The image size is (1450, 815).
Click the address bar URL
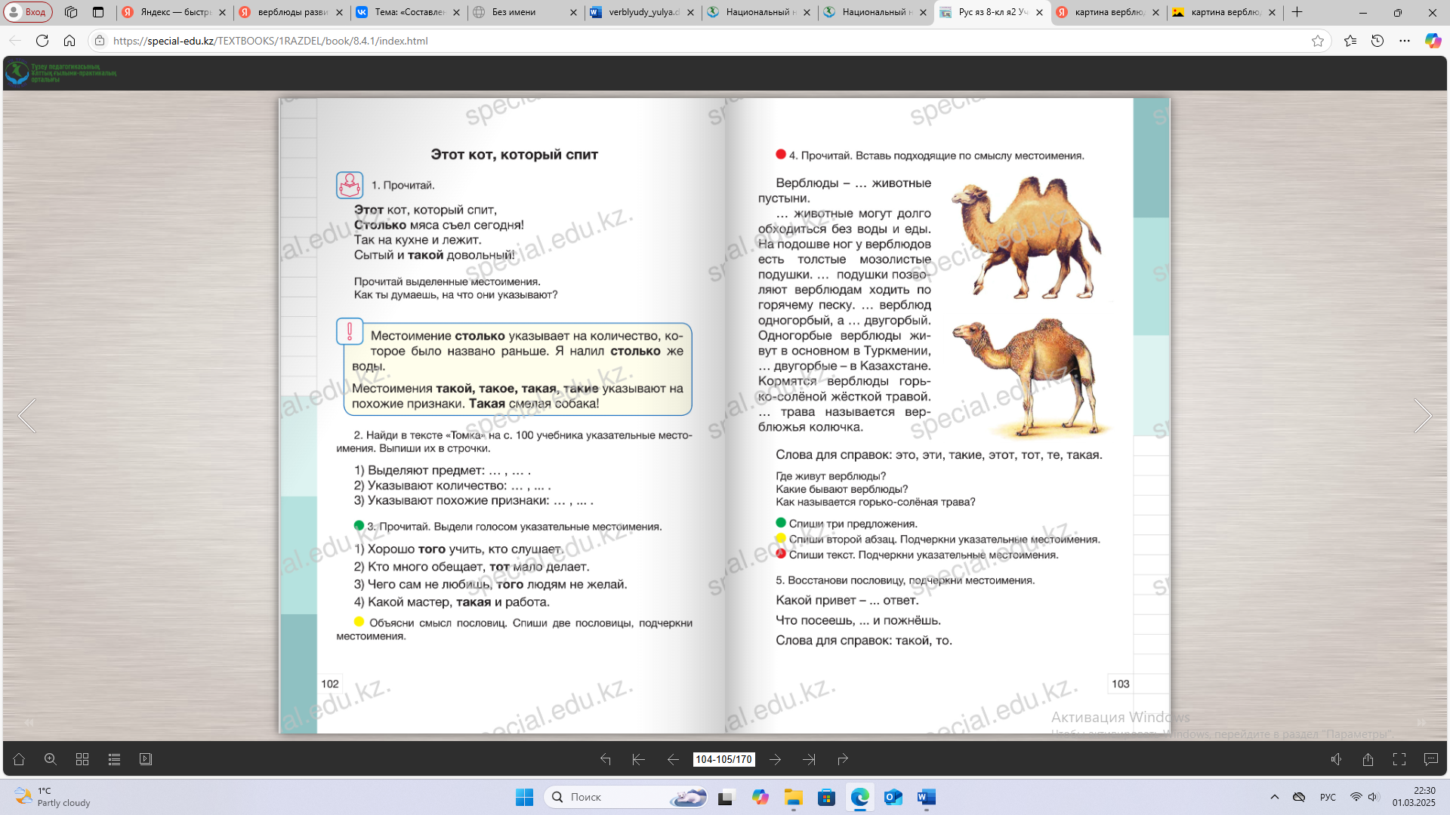270,41
